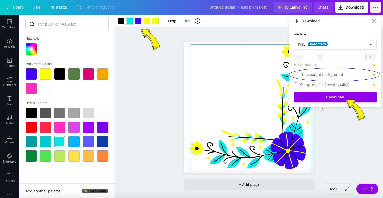Click the undo arrow icon
This screenshot has height=198, width=383.
coord(79,7)
